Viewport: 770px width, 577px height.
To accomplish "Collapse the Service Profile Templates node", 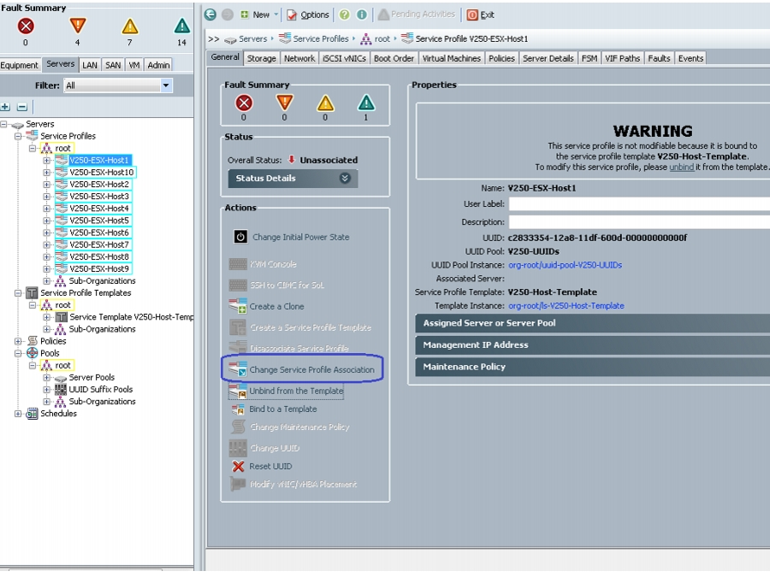I will [18, 293].
